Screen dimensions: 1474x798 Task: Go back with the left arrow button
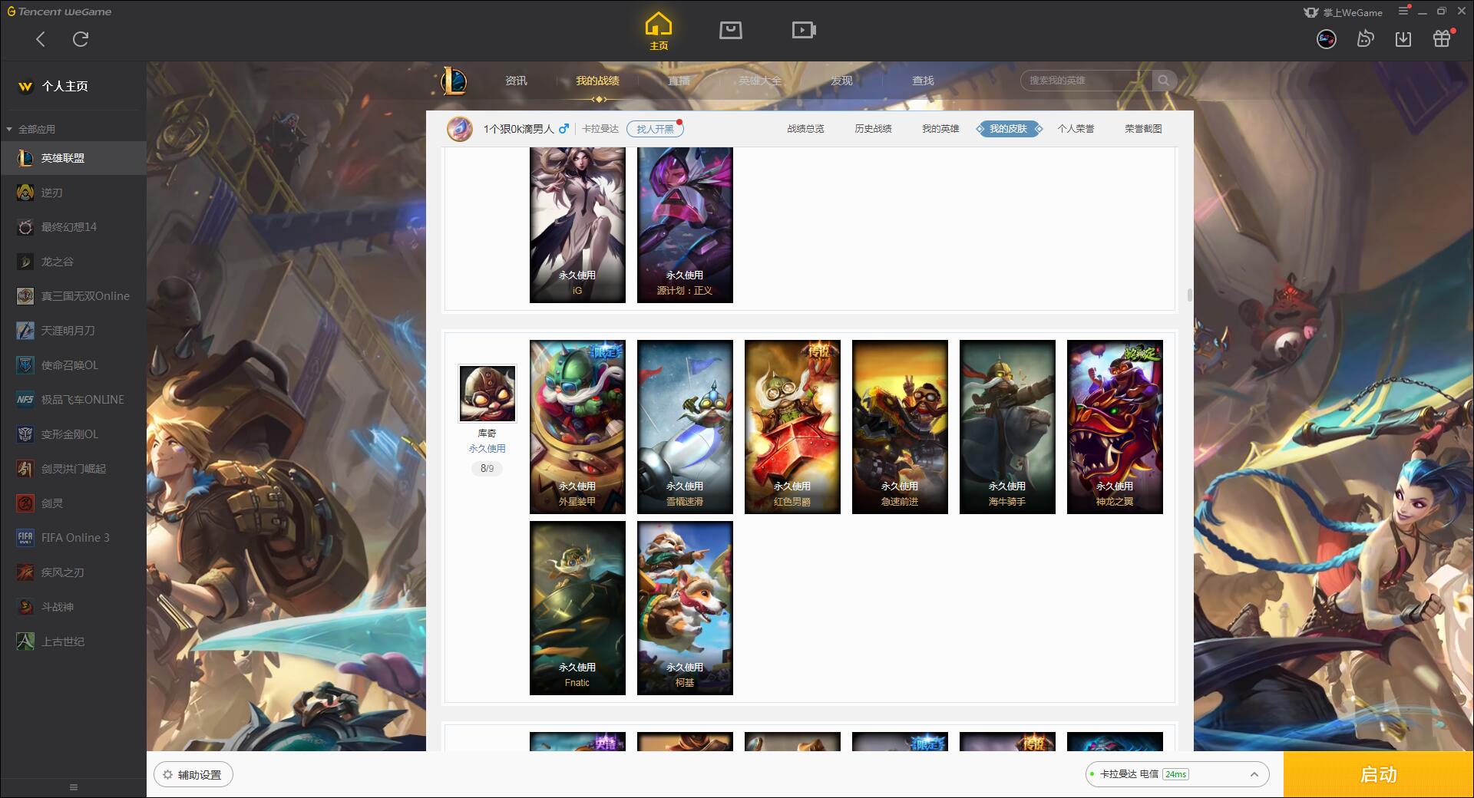[41, 39]
